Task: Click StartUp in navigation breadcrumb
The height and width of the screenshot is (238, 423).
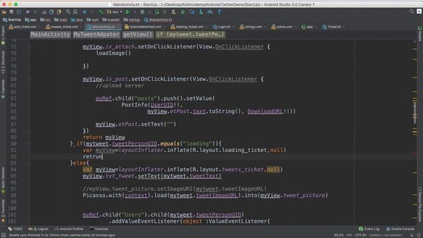Action: (x=12, y=20)
